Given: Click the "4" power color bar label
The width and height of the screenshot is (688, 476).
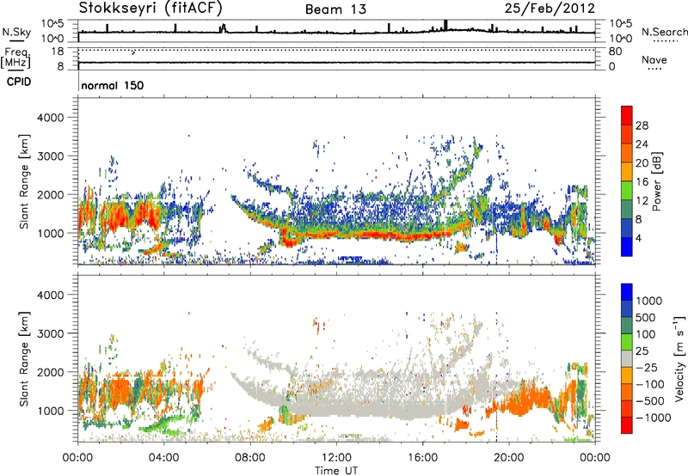Looking at the screenshot, I should pos(639,238).
